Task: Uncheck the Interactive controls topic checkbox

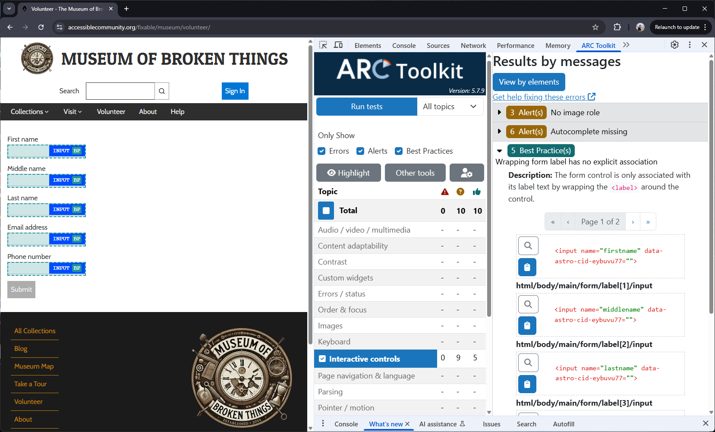Action: 322,359
